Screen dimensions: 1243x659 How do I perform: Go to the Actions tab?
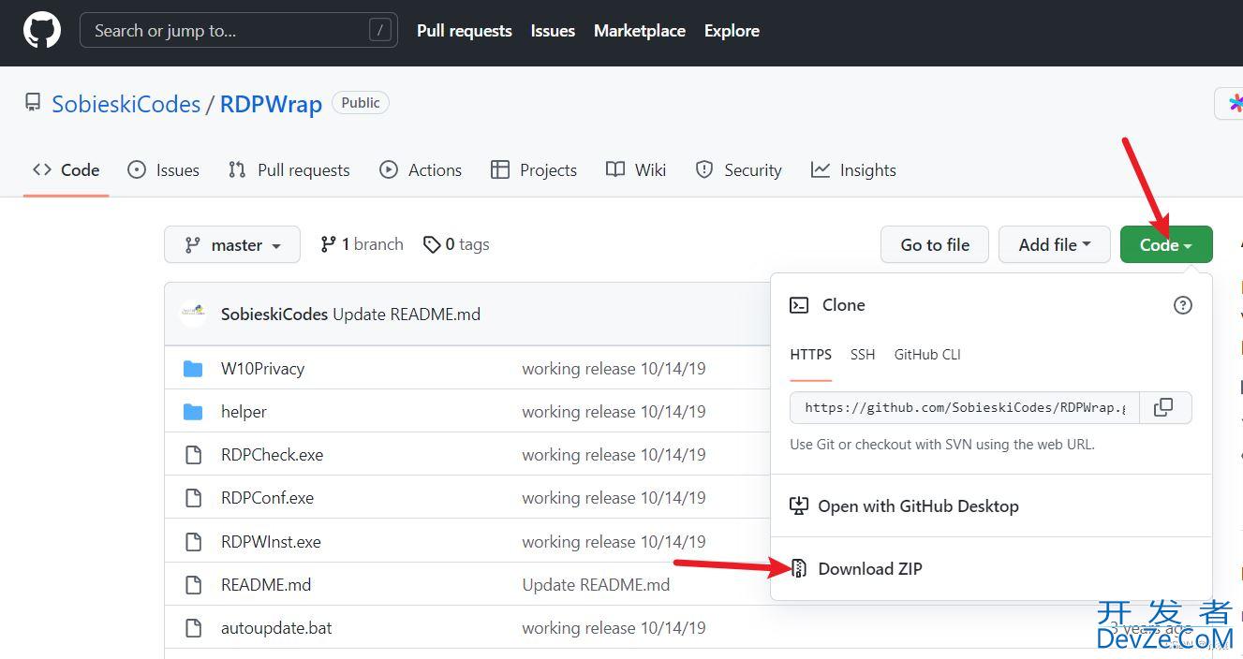(421, 170)
